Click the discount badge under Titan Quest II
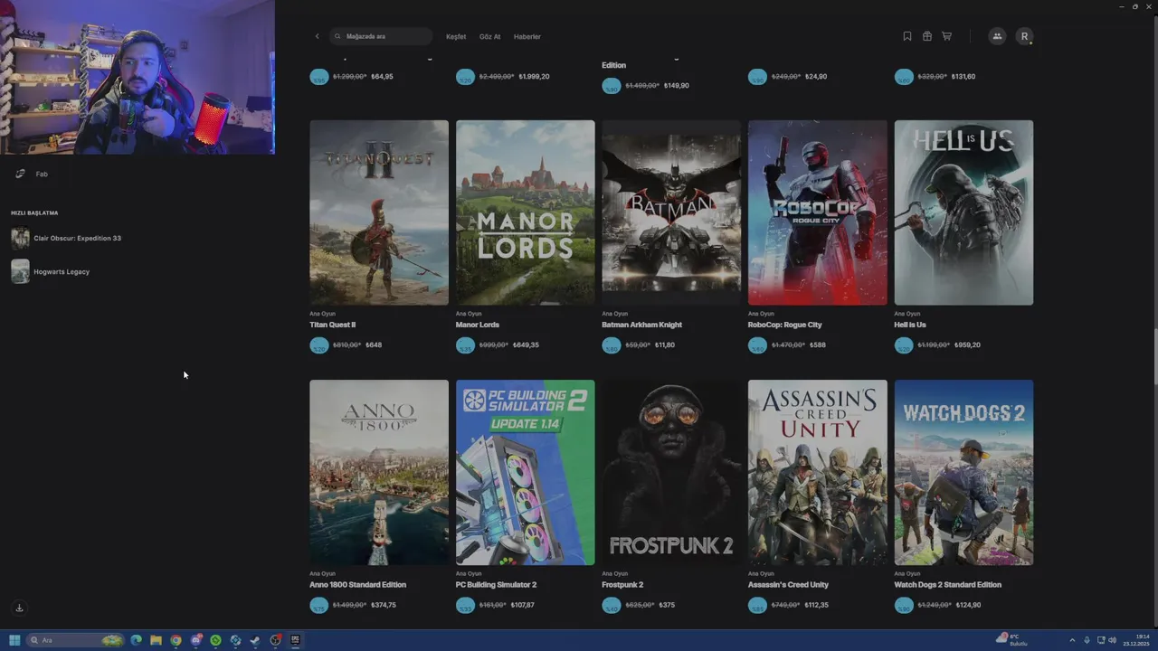Viewport: 1158px width, 651px height. (x=319, y=345)
